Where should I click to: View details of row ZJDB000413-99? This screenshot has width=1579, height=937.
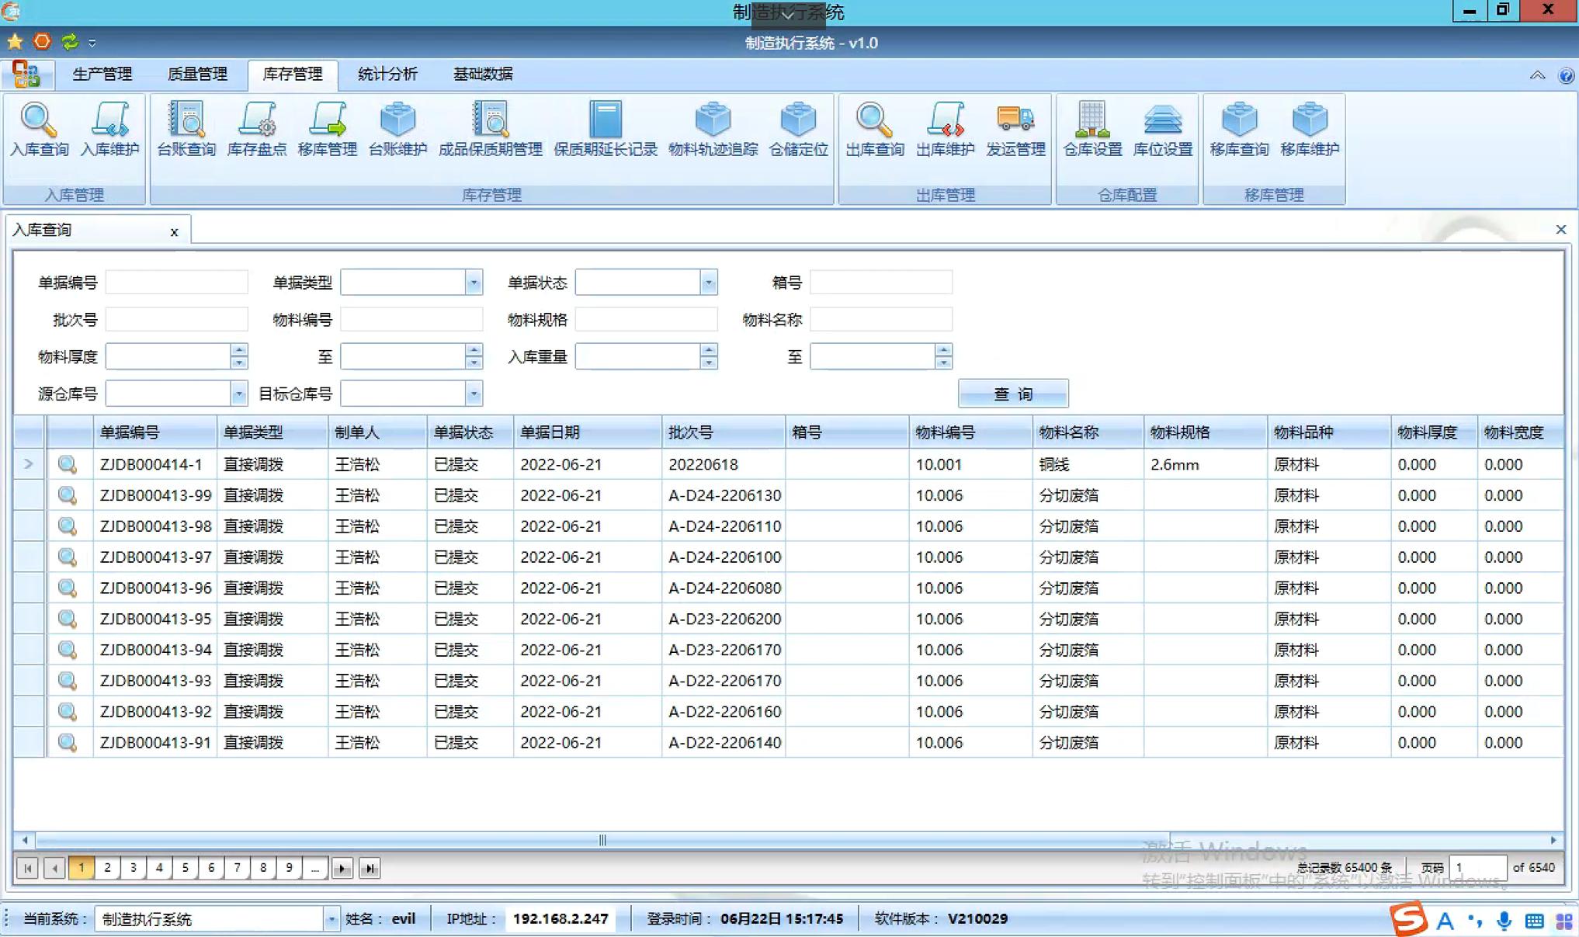68,495
